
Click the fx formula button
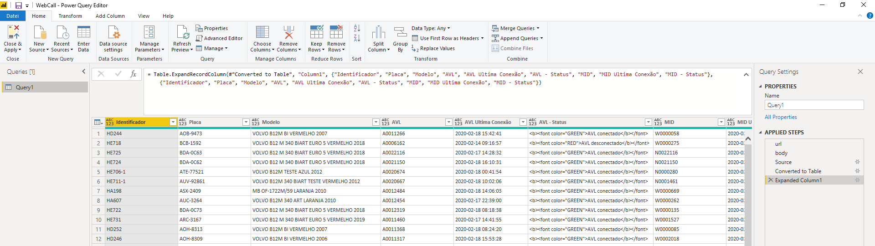133,74
